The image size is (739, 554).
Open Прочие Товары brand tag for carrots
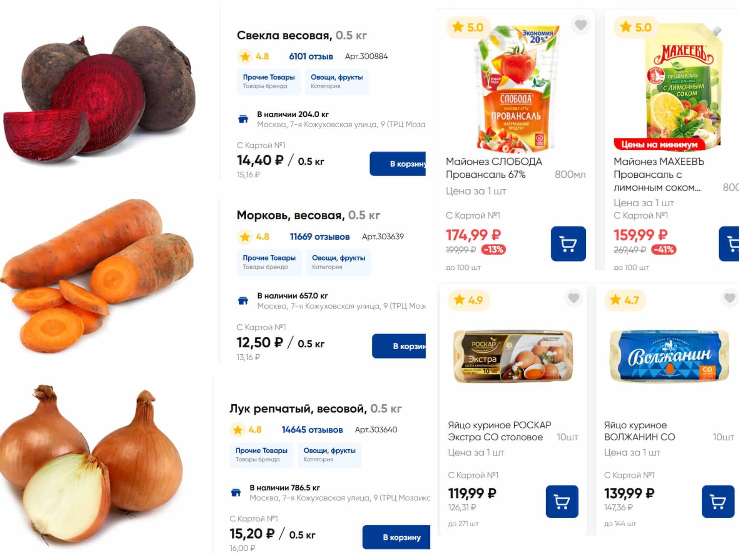pos(269,262)
